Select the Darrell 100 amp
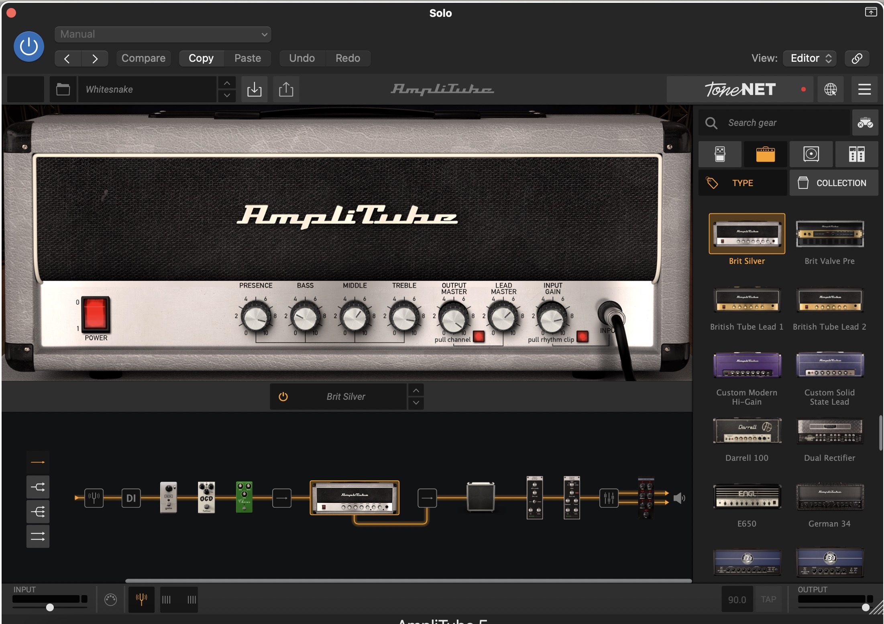 (x=747, y=431)
